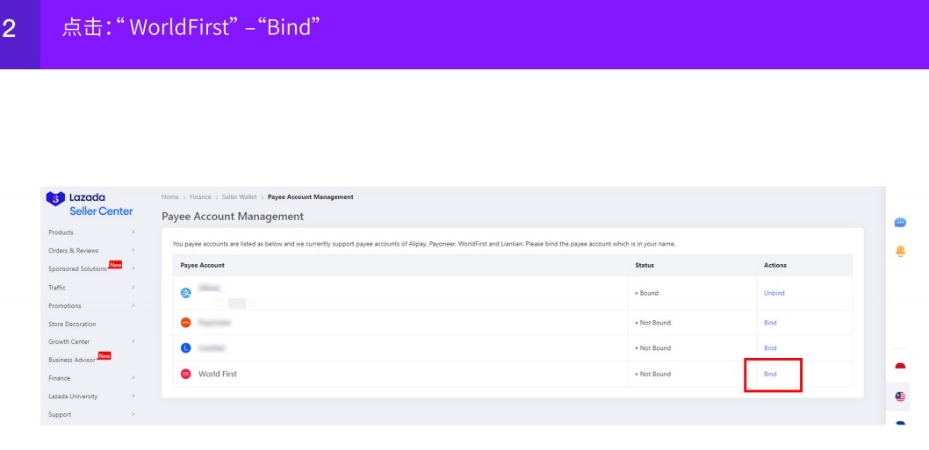Click the "Actions" column header
This screenshot has height=450, width=929.
[775, 265]
